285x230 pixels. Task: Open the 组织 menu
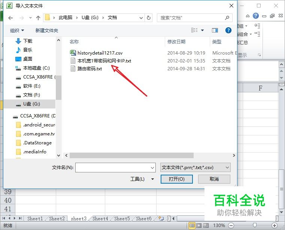[17, 30]
